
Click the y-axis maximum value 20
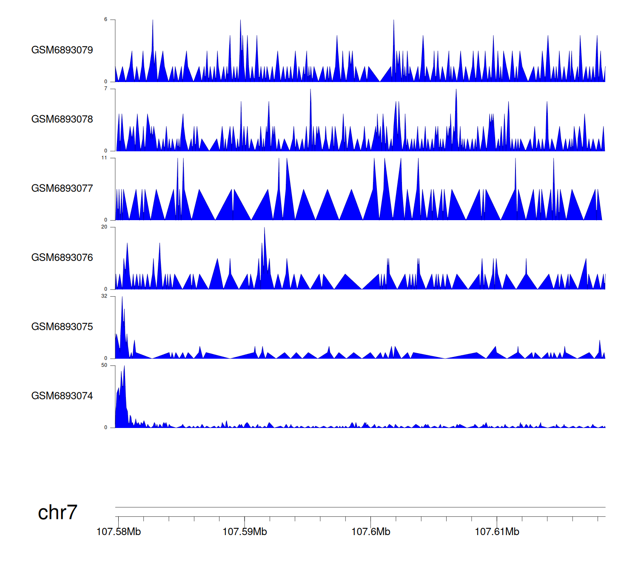(x=104, y=227)
